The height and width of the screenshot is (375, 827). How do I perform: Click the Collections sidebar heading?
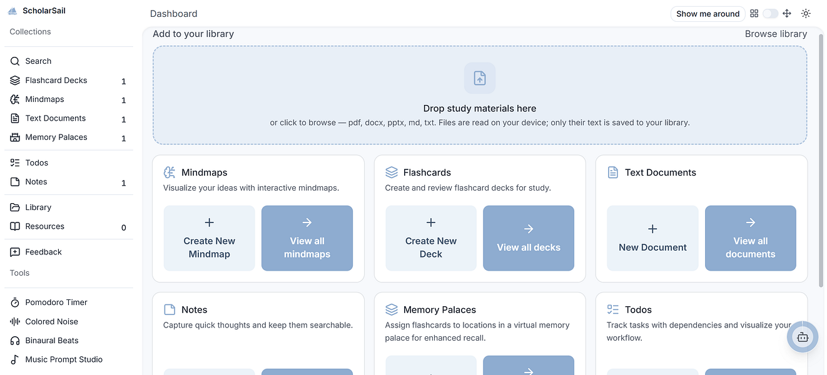coord(30,32)
